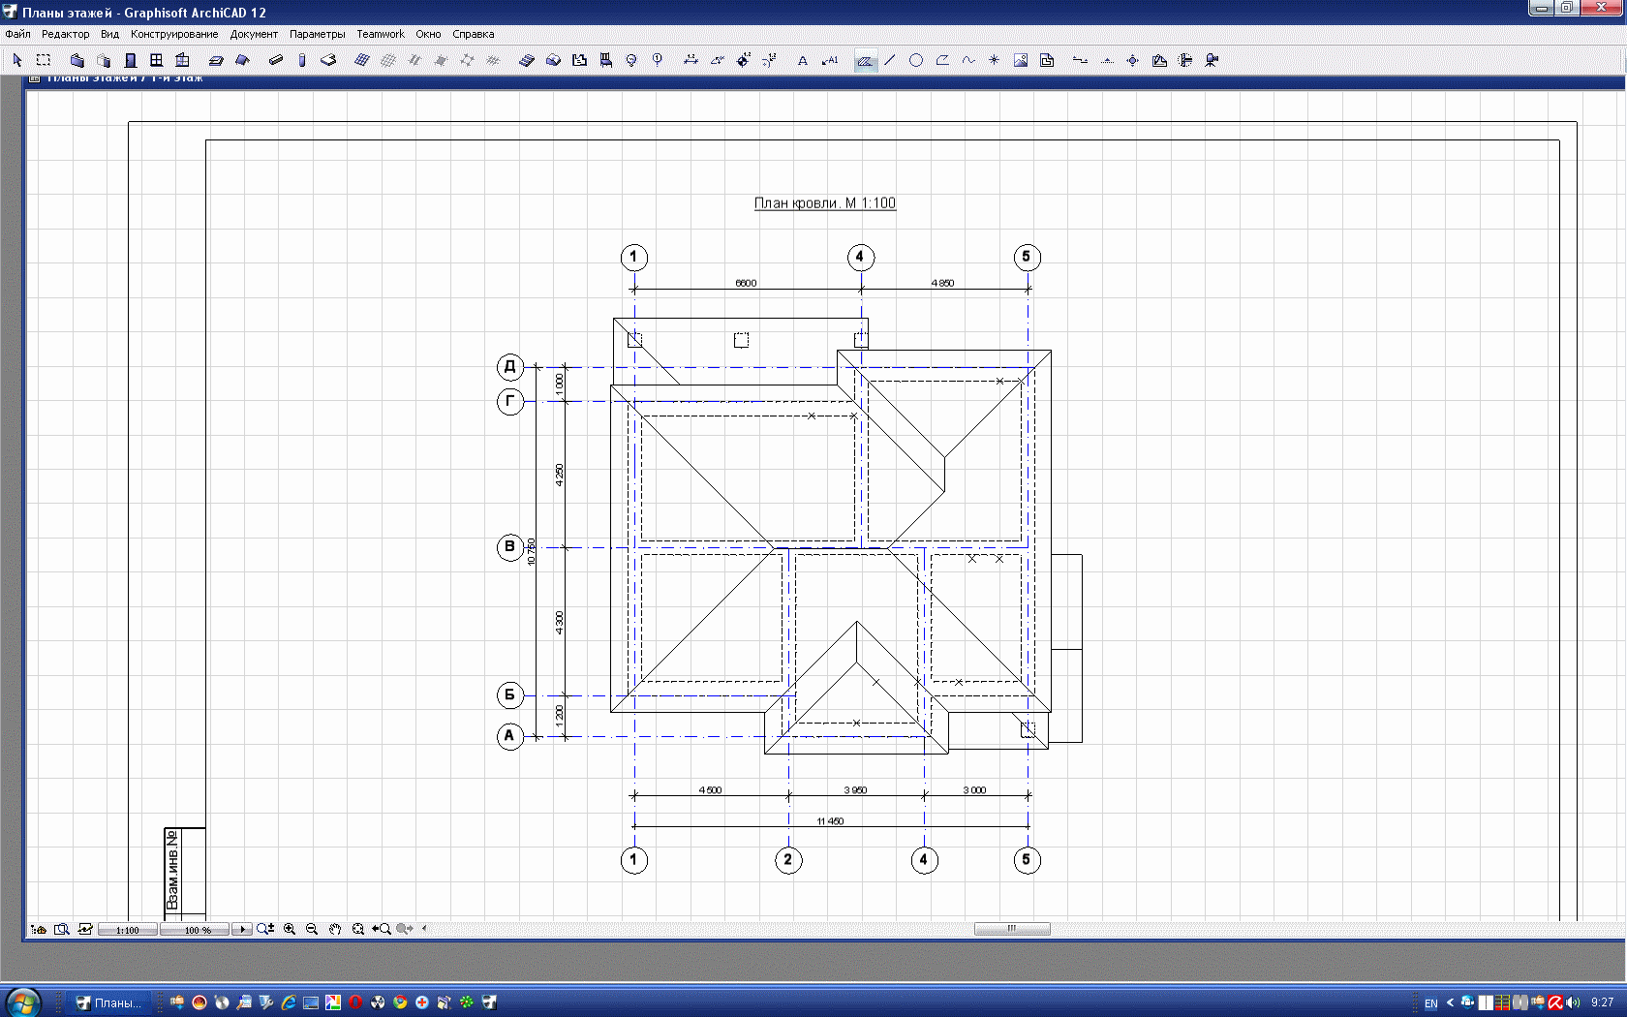Click the horizontal scrollbar thumb
The width and height of the screenshot is (1627, 1017).
pyautogui.click(x=1012, y=928)
